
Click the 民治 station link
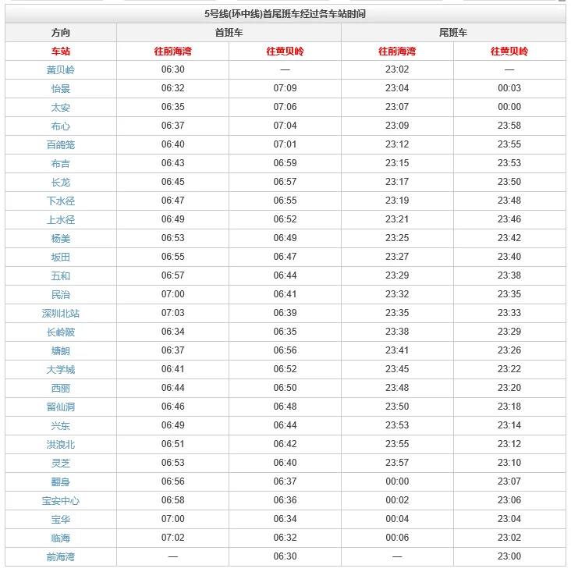click(61, 295)
